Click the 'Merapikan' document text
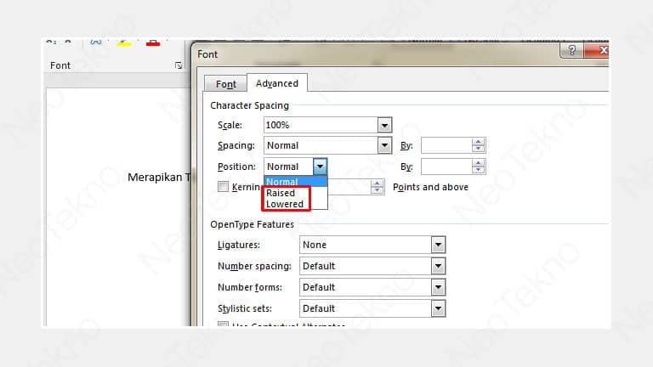This screenshot has width=653, height=367. [x=155, y=178]
